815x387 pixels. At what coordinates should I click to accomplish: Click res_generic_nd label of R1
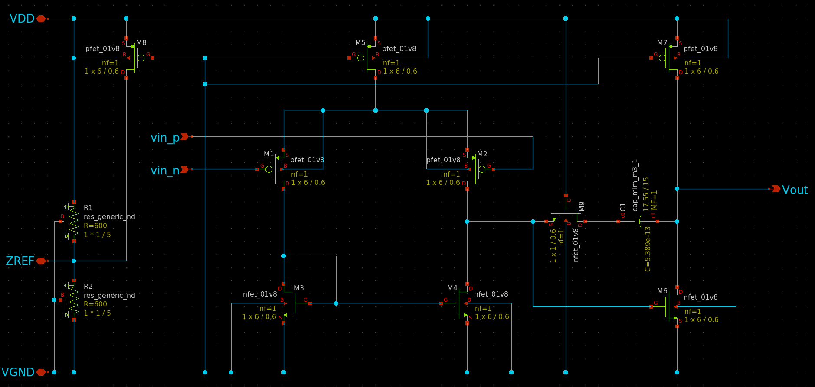tap(109, 217)
